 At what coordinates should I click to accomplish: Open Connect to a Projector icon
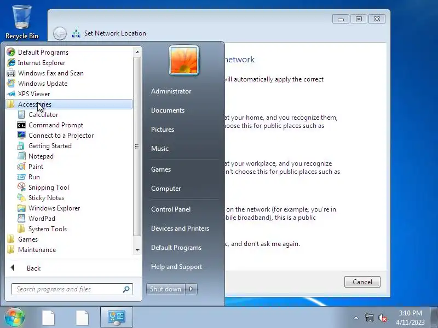point(21,135)
